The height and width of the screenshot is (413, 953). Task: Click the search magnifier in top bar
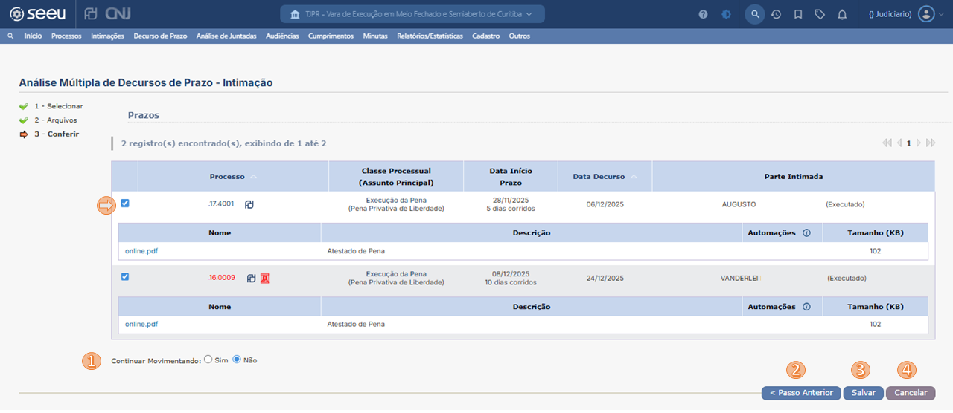pos(754,14)
